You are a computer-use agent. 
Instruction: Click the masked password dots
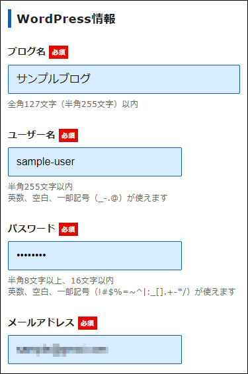31,255
